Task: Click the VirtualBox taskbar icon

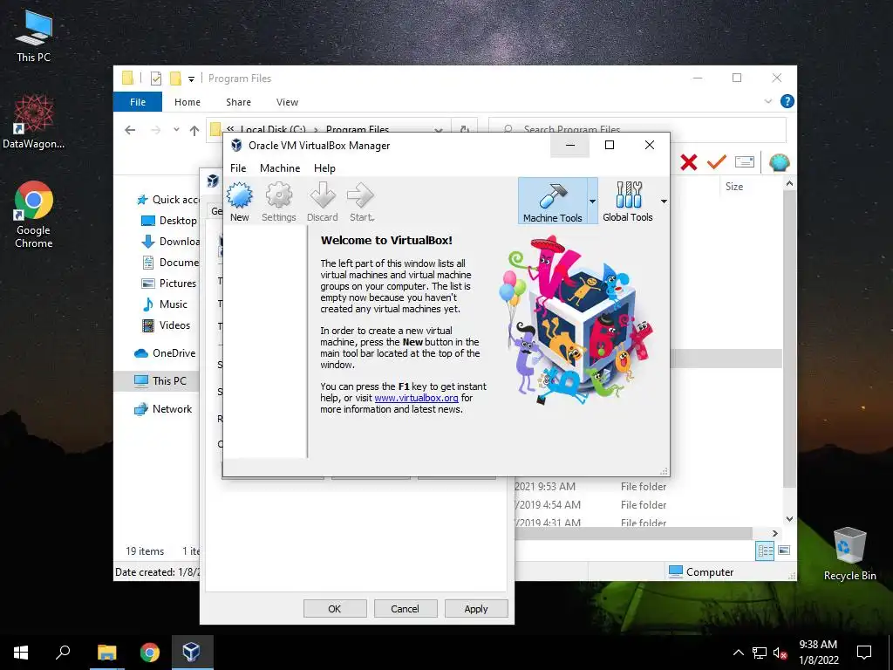Action: point(191,653)
